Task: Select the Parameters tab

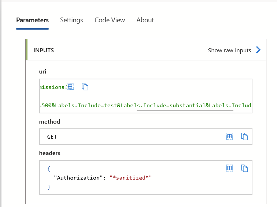Action: pos(32,20)
